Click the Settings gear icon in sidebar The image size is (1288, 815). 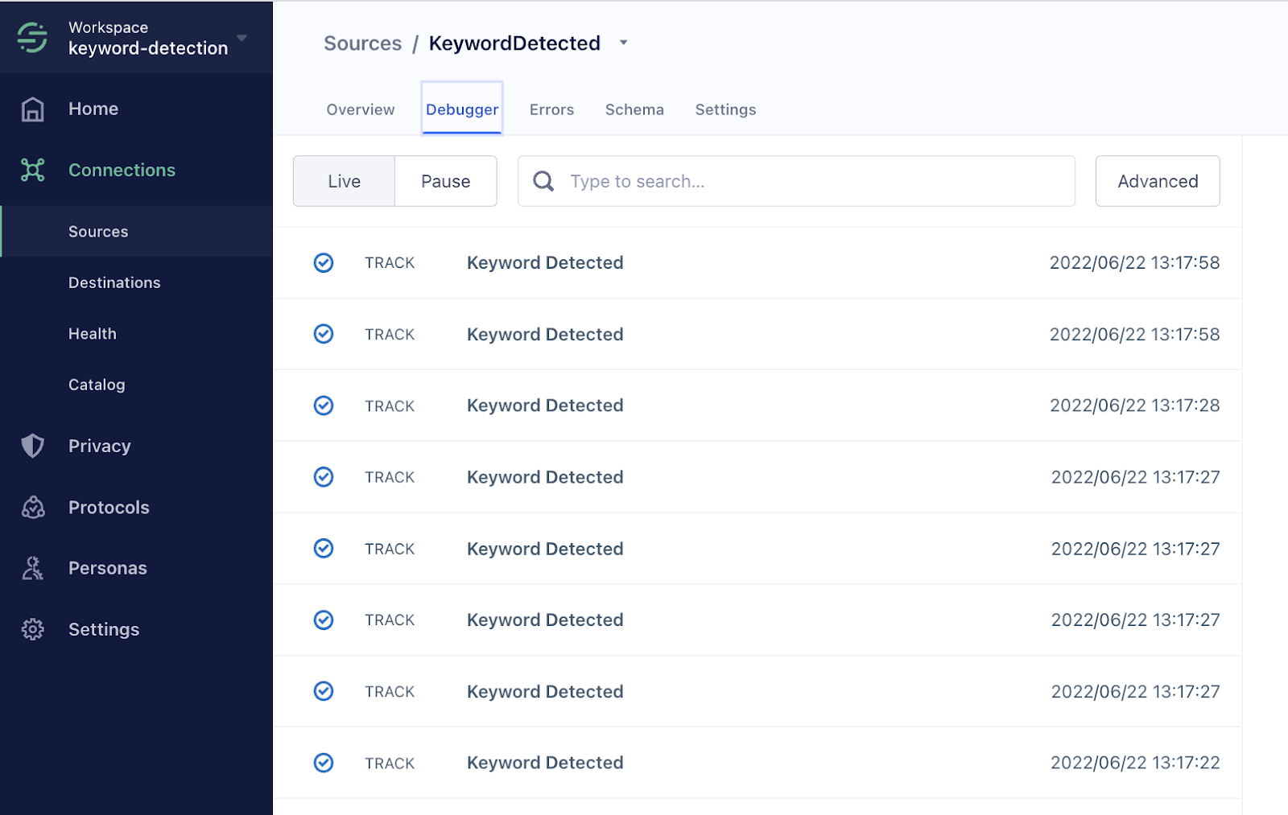coord(32,629)
